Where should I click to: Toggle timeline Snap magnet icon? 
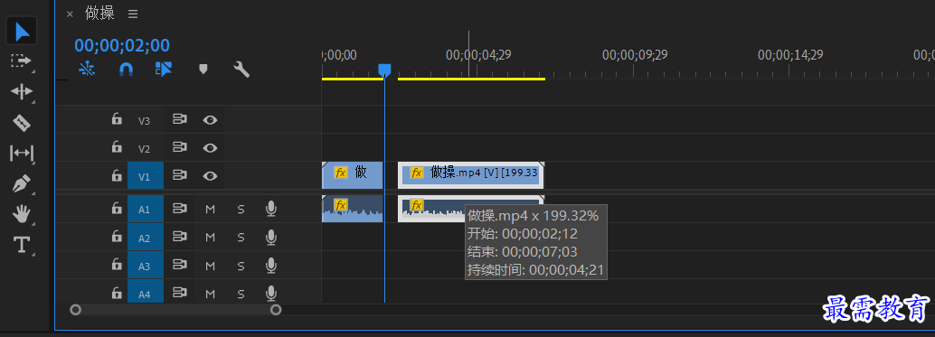[x=126, y=70]
